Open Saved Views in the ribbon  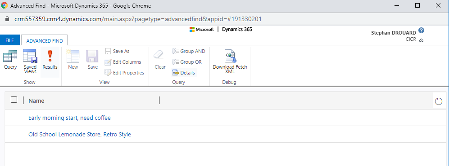pos(30,61)
